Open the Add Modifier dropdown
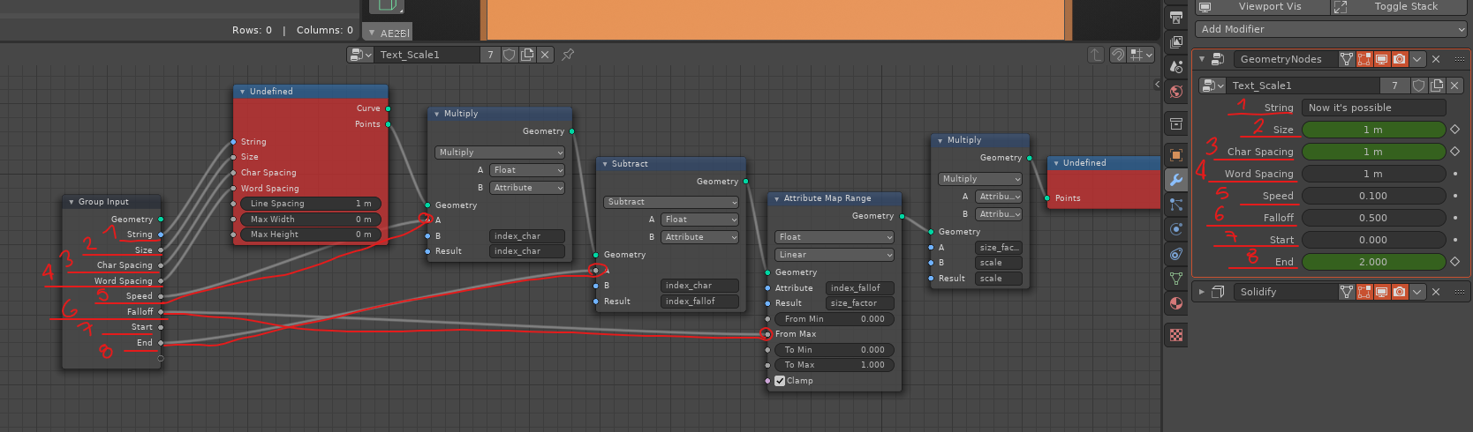The width and height of the screenshot is (1473, 432). click(1331, 29)
